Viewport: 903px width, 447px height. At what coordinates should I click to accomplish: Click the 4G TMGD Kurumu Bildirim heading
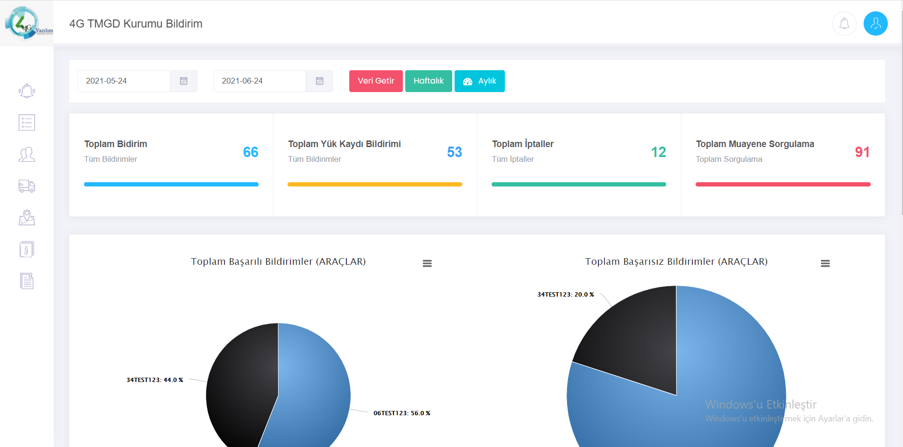[136, 24]
